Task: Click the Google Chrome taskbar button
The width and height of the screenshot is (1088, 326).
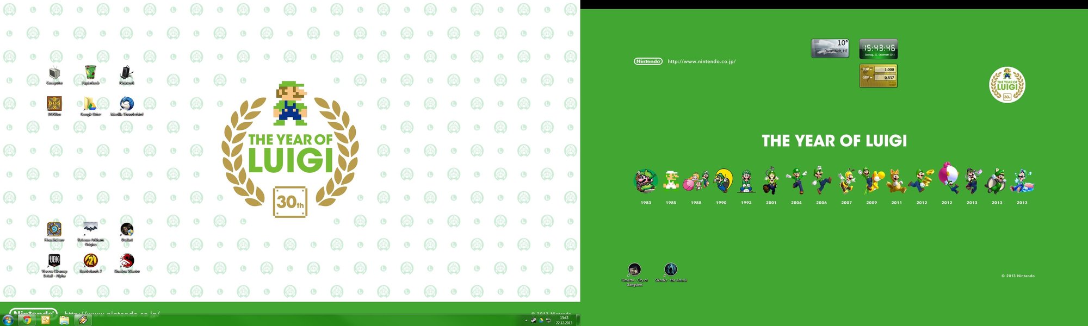Action: pos(27,320)
